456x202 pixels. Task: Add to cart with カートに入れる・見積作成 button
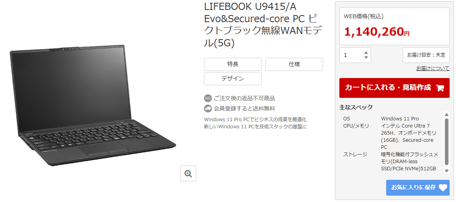[x=394, y=88]
